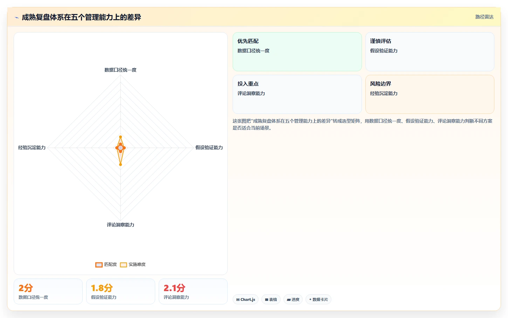This screenshot has height=318, width=508.
Task: Click the title 成熟复盘体系在五个管理能力上的差异
Action: (81, 17)
